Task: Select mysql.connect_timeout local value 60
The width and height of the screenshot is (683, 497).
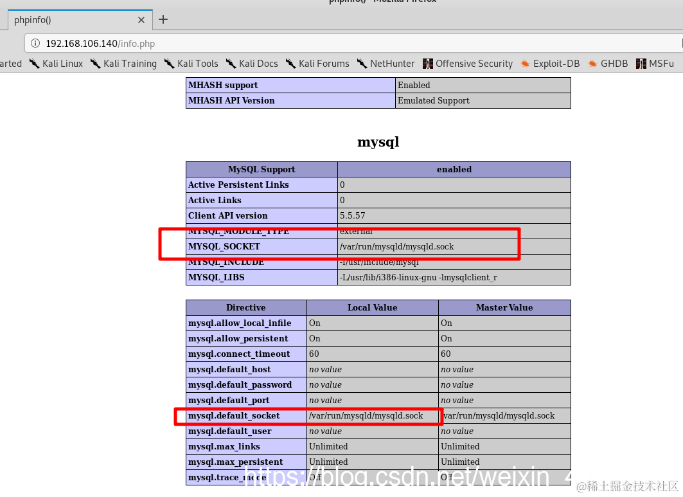Action: [x=314, y=354]
